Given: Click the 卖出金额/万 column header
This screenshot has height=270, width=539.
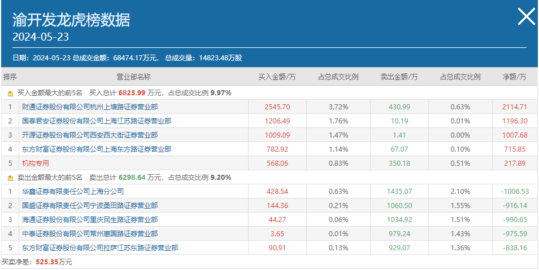Looking at the screenshot, I should 399,77.
